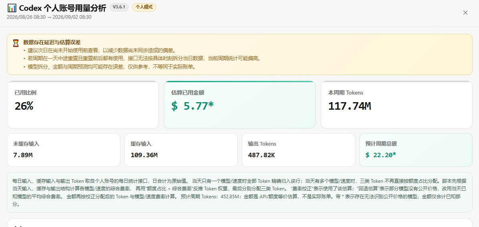
Task: Click the 未缓存输入 label
Action: 26,144
